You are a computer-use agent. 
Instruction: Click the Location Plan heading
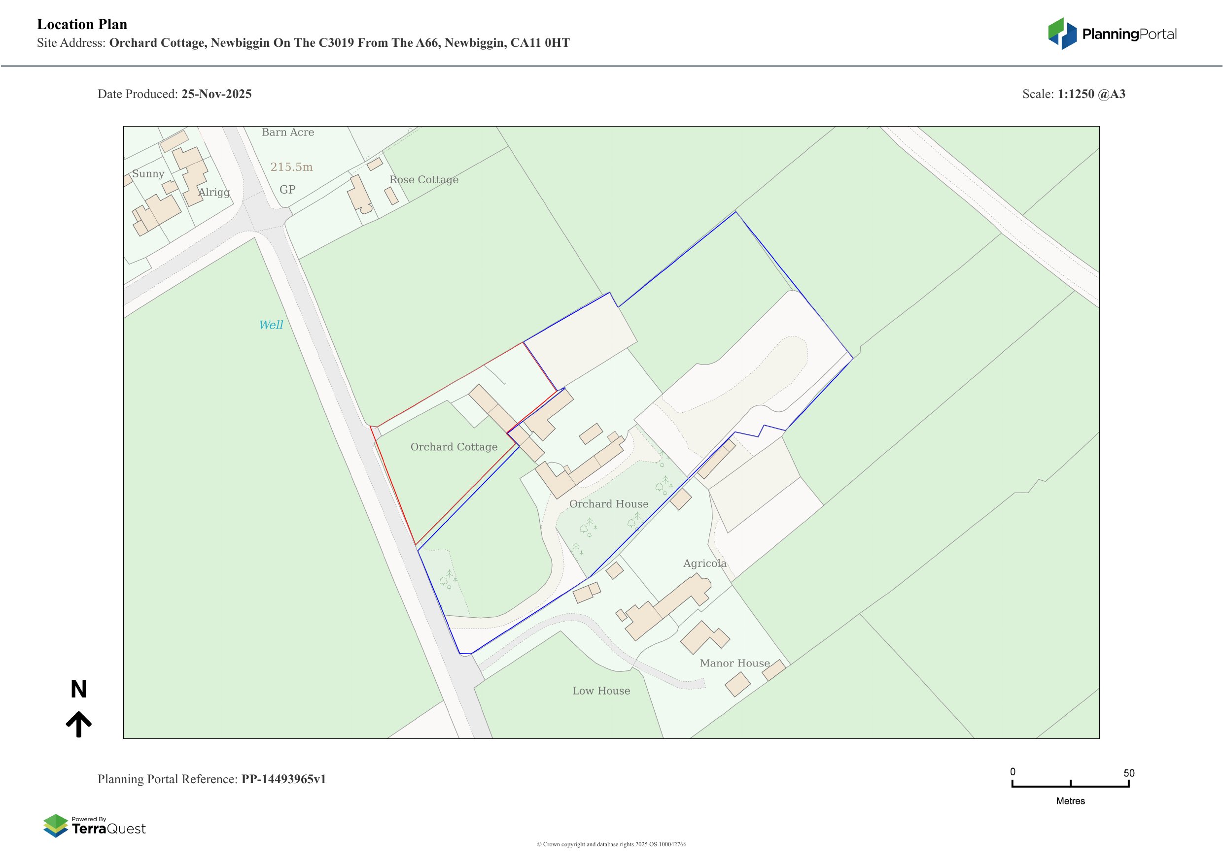(82, 25)
